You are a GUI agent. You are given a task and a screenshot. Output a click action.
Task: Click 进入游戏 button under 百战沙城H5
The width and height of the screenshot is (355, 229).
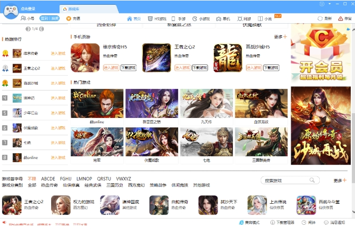[254, 68]
